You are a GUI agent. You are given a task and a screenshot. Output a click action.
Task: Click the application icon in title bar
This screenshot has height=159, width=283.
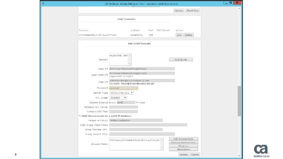click(x=43, y=4)
